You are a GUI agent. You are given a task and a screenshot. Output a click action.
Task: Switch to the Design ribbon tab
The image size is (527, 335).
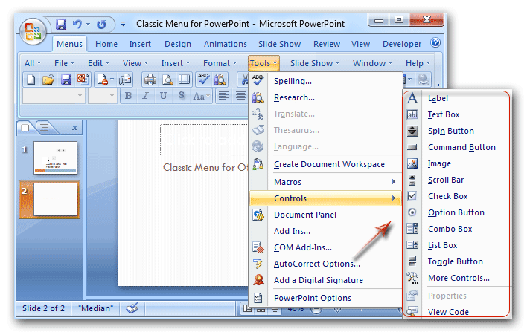click(177, 44)
